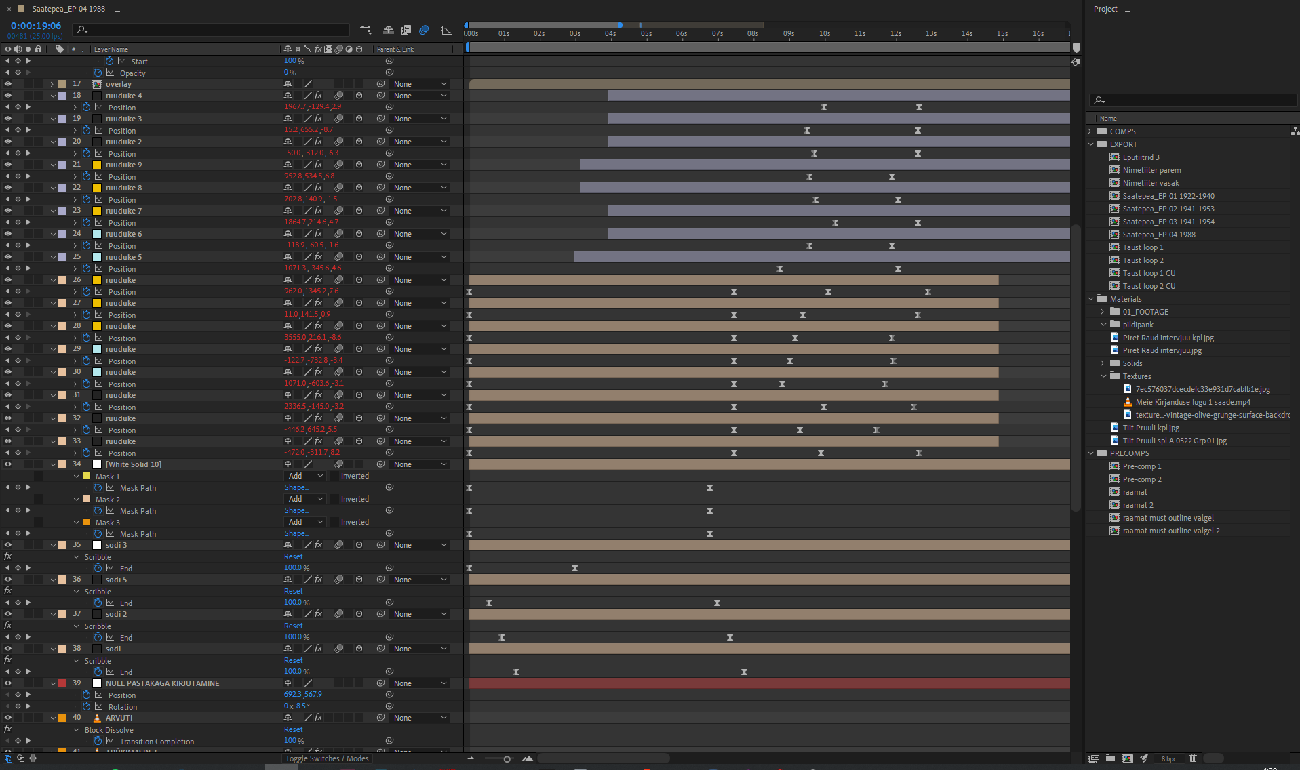The image size is (1300, 770).
Task: Toggle Motion Blur enable switch in timeline header
Action: click(424, 30)
